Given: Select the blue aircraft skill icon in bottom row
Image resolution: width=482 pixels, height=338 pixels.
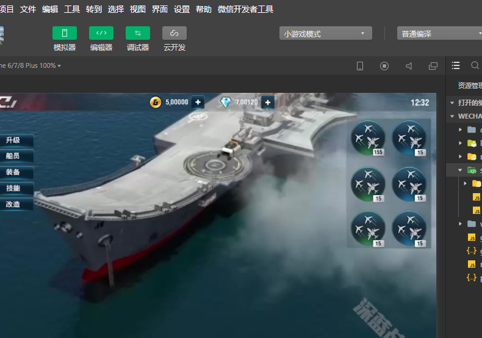Looking at the screenshot, I should click(409, 229).
